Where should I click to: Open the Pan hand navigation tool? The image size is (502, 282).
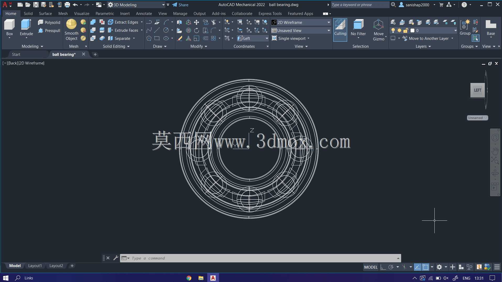(x=495, y=151)
